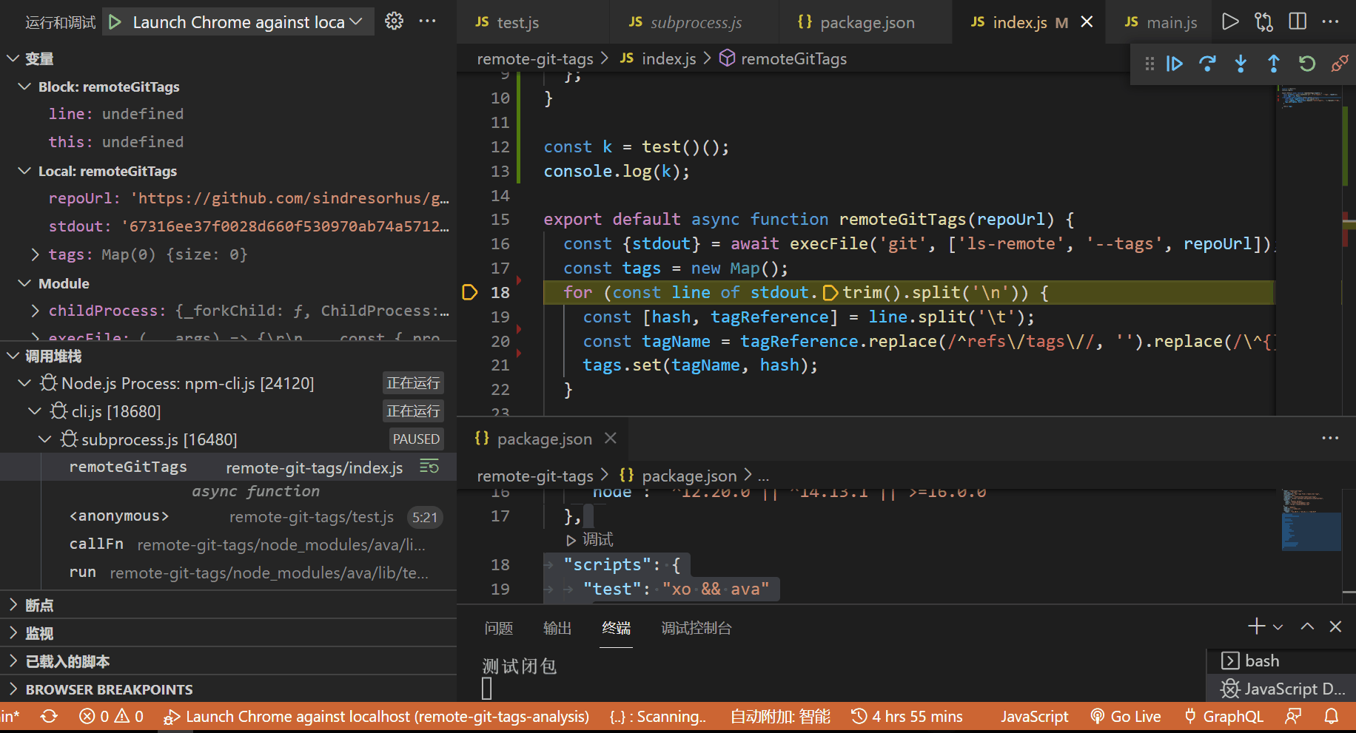Open Run and Debug view more actions
The height and width of the screenshot is (733, 1356).
428,21
